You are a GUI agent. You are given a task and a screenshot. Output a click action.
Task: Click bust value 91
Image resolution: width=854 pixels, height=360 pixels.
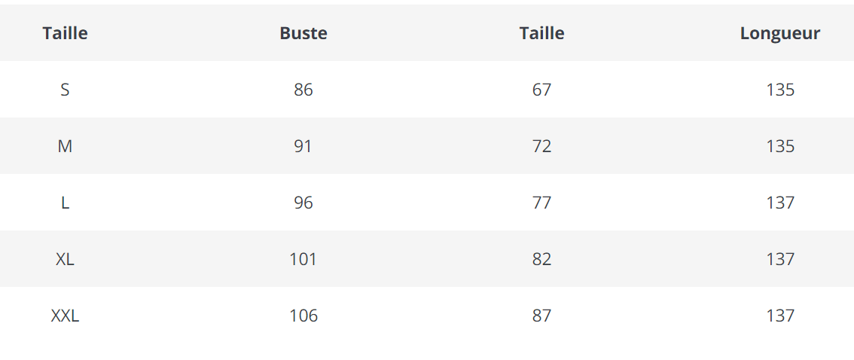[303, 146]
